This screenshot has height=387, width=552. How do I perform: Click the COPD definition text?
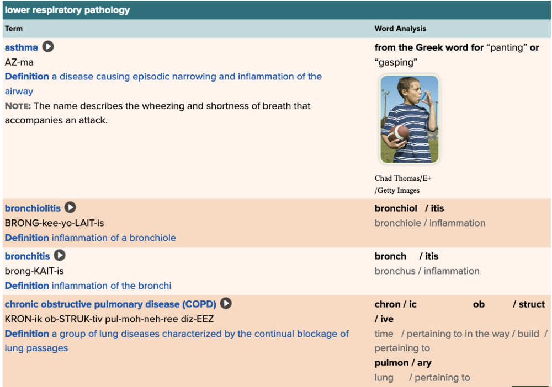pos(200,334)
